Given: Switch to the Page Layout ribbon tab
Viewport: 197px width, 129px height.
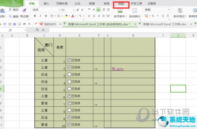Looking at the screenshot, I should [62, 4].
